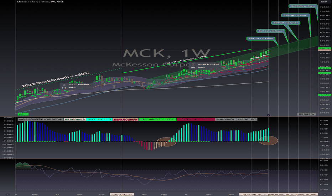Click the 700.00 price axis value
The height and width of the screenshot is (196, 332).
click(x=325, y=11)
